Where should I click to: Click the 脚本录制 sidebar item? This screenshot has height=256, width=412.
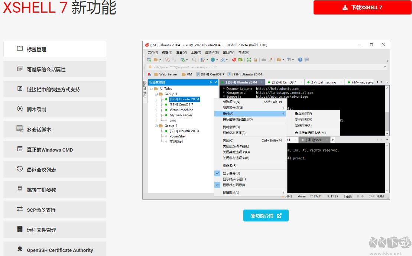(x=55, y=109)
